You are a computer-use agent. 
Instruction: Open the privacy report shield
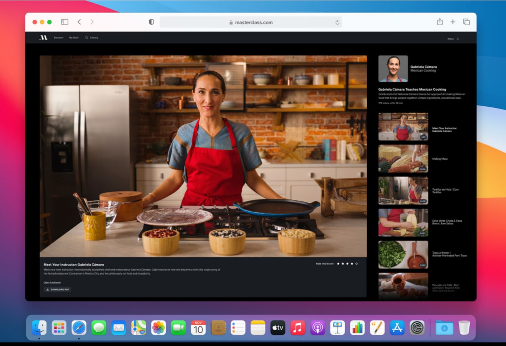click(151, 22)
